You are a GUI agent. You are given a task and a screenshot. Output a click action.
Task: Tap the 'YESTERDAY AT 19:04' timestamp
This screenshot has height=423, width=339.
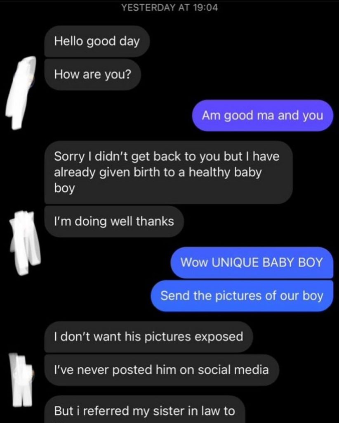[x=169, y=8]
